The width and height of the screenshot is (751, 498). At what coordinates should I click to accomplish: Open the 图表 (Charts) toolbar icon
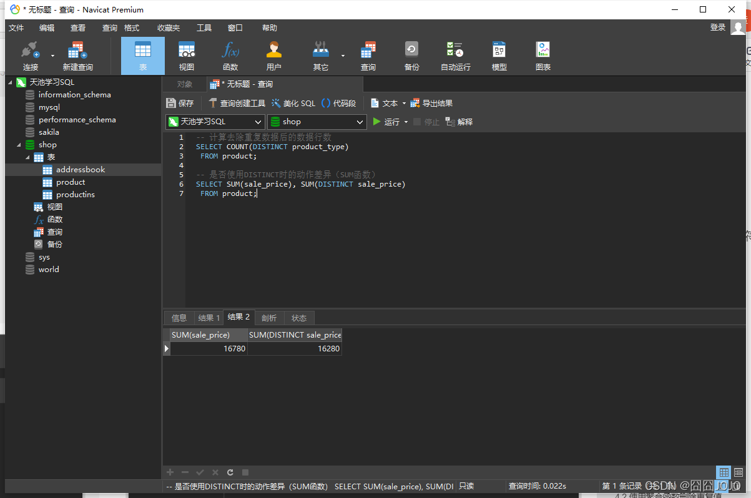point(543,56)
